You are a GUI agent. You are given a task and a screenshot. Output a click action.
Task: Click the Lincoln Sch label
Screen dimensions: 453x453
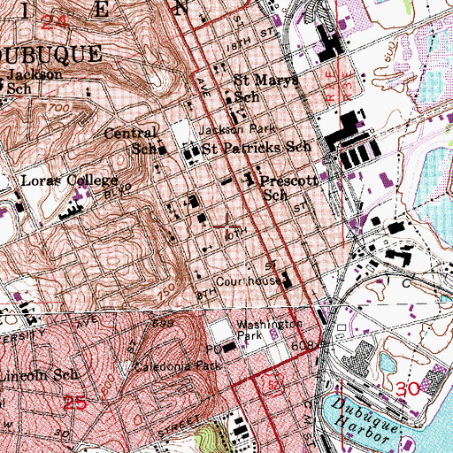[x=39, y=375]
